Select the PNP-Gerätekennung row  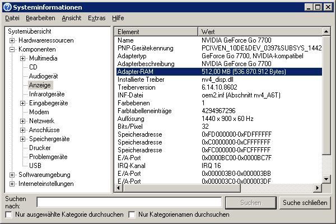click(x=219, y=48)
